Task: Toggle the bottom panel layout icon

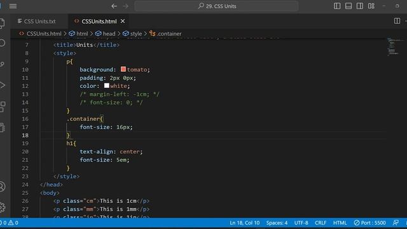Action: pyautogui.click(x=348, y=6)
